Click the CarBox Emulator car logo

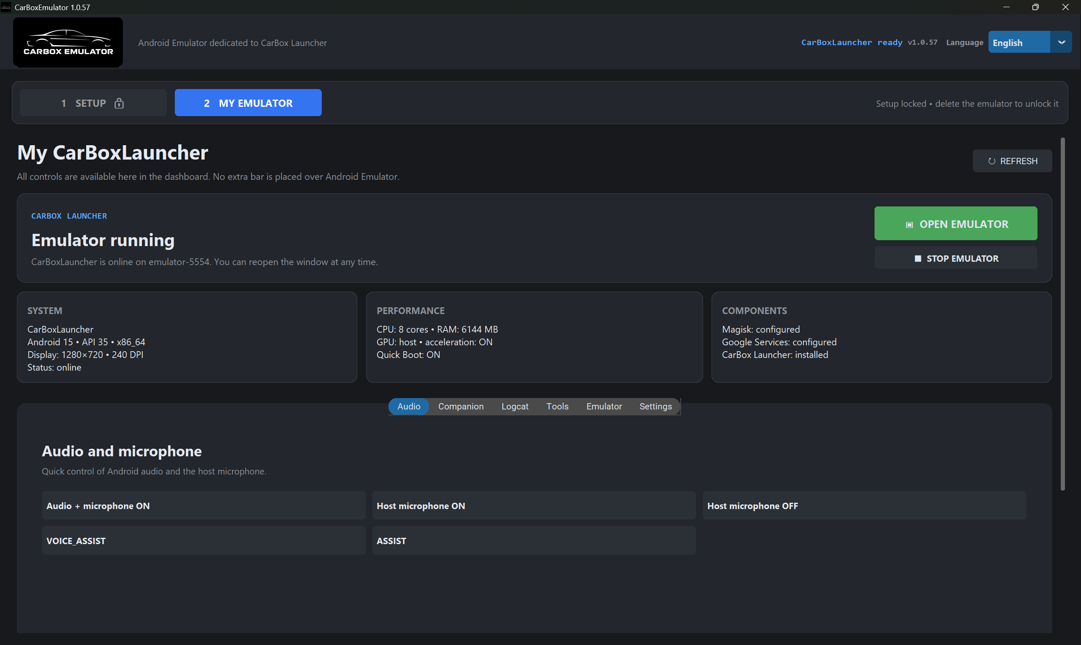(68, 42)
